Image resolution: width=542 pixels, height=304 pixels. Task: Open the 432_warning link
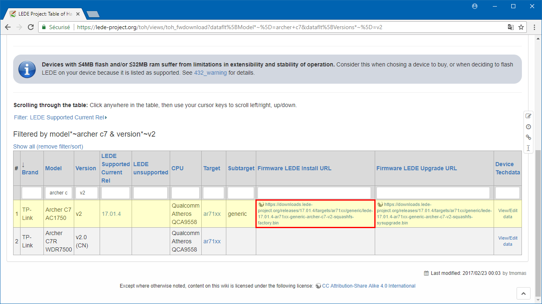(210, 73)
